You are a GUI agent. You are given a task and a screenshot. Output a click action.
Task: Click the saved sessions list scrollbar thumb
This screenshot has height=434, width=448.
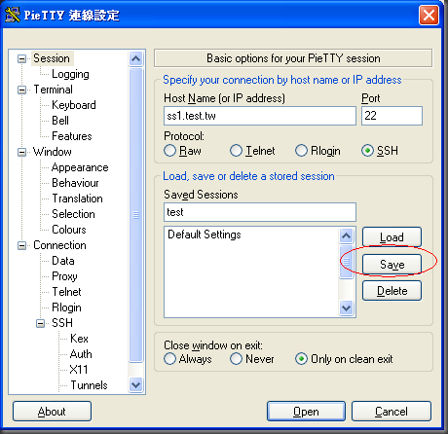tap(346, 262)
